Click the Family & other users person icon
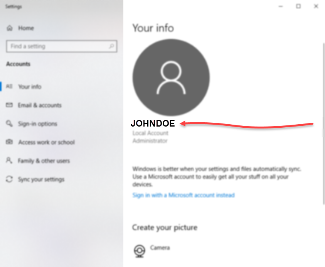The height and width of the screenshot is (267, 325). [9, 161]
